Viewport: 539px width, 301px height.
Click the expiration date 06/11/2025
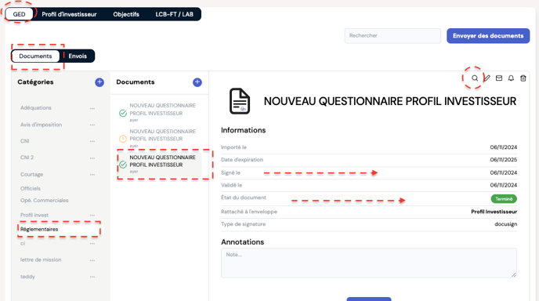pyautogui.click(x=503, y=160)
